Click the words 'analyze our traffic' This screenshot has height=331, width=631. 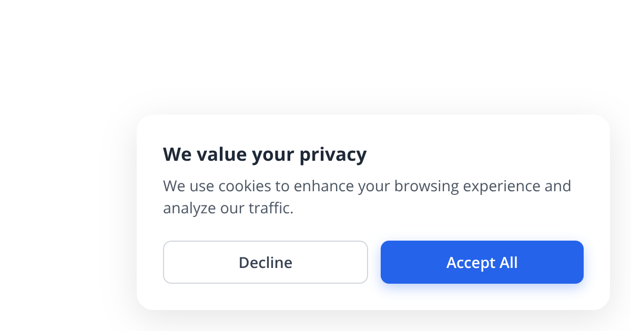229,208
